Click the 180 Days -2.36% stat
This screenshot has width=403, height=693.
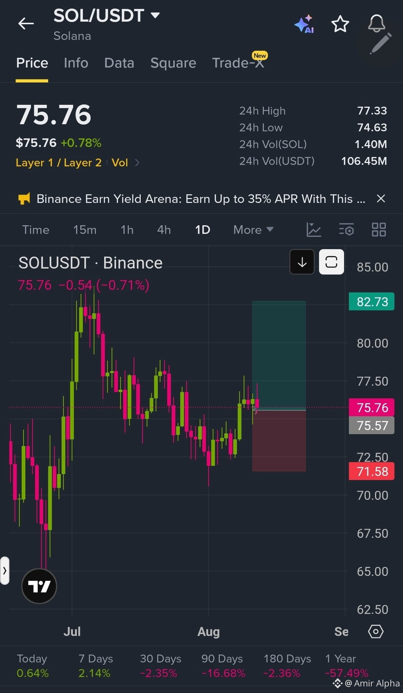tap(287, 666)
